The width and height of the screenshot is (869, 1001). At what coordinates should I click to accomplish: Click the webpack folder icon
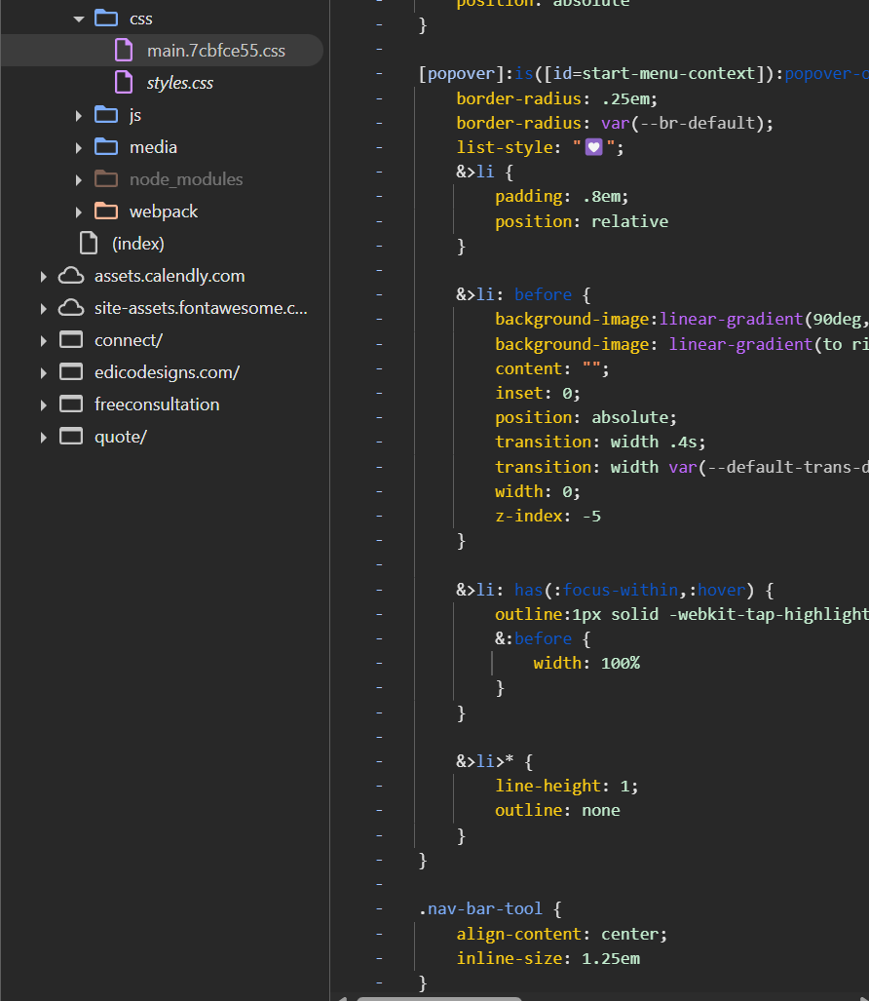(x=106, y=212)
